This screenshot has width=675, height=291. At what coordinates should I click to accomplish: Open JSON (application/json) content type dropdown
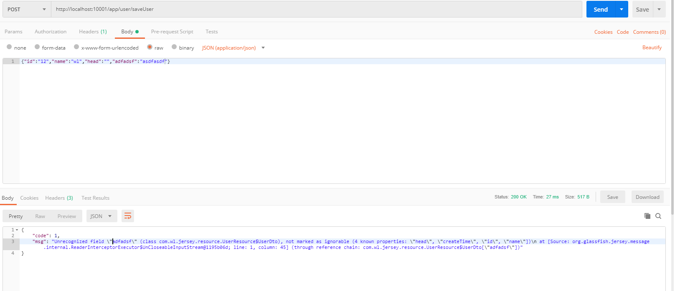tap(233, 48)
